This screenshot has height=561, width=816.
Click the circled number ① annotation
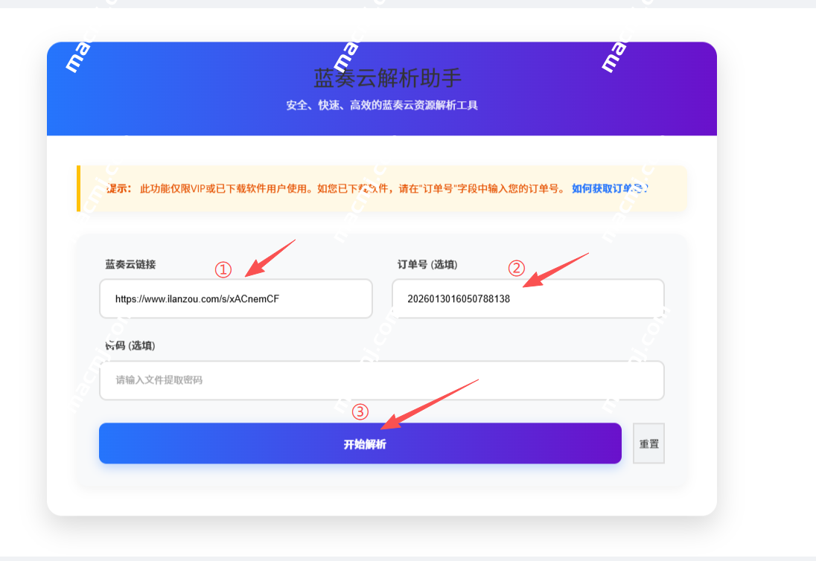(x=223, y=271)
